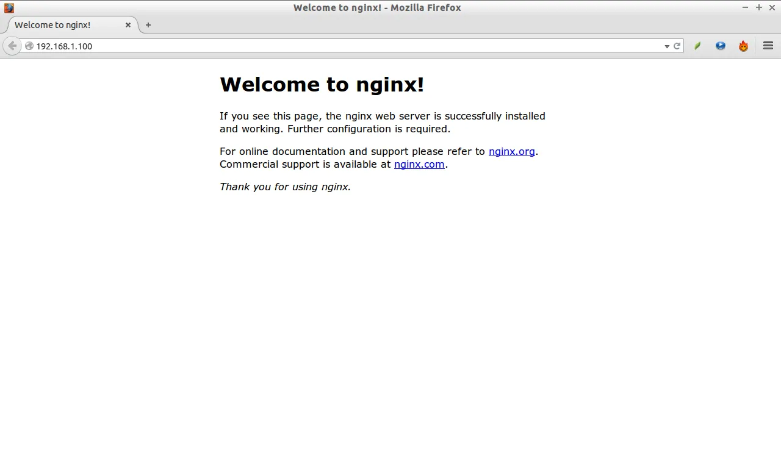
Task: Click the orange flame smiley extension icon
Action: [x=743, y=46]
